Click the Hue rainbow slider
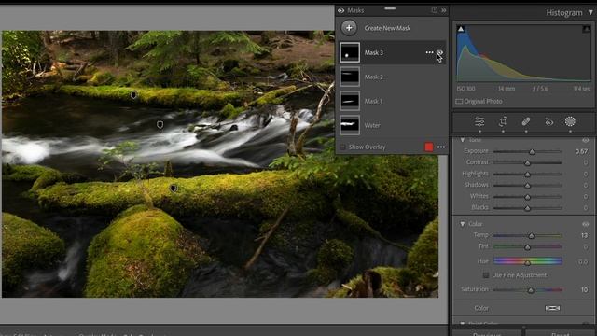 [x=528, y=261]
